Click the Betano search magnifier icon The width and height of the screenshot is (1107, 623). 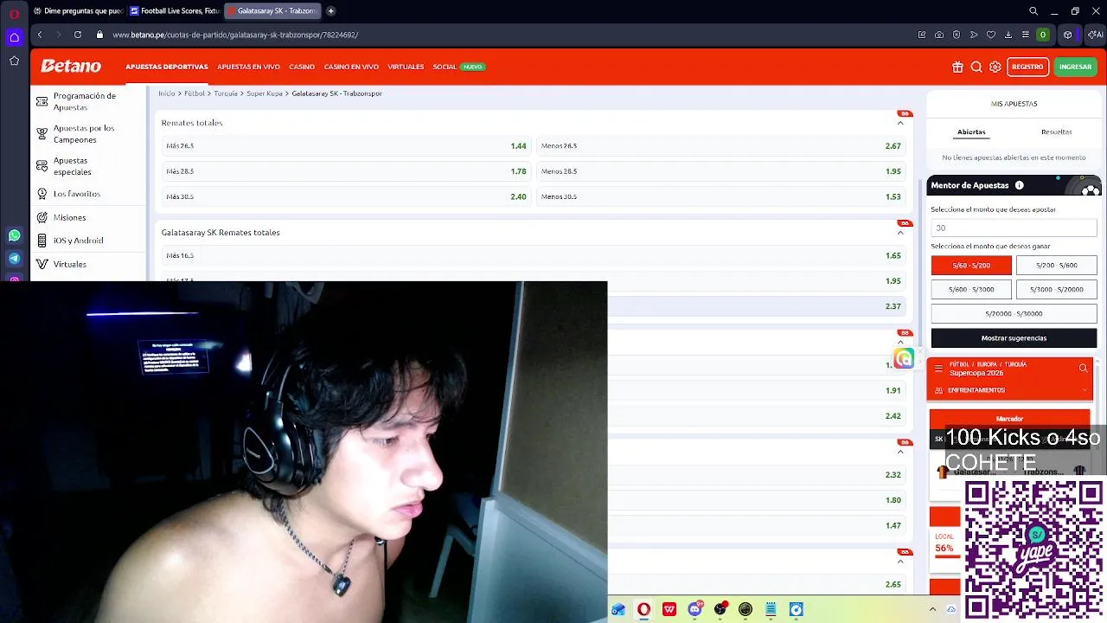coord(976,67)
